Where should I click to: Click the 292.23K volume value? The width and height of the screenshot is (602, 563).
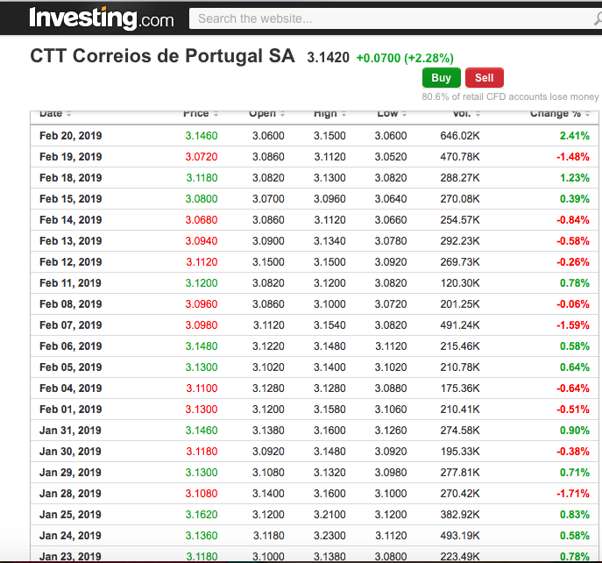460,241
